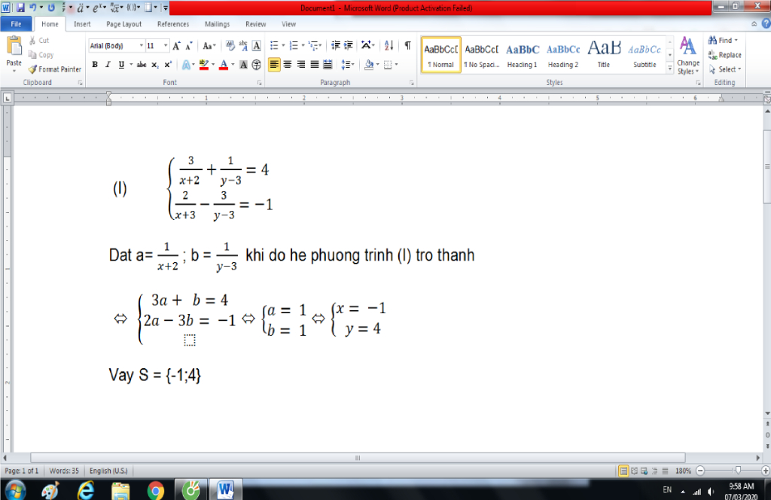
Task: Toggle Strikethrough formatting
Action: (142, 65)
